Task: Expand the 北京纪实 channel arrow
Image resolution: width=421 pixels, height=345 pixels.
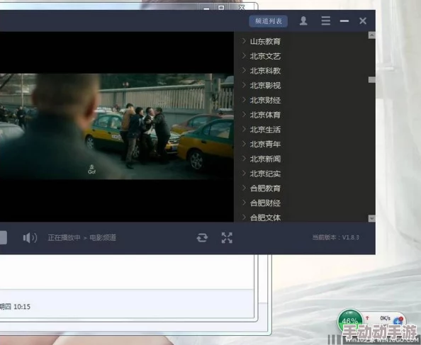Action: pos(244,174)
